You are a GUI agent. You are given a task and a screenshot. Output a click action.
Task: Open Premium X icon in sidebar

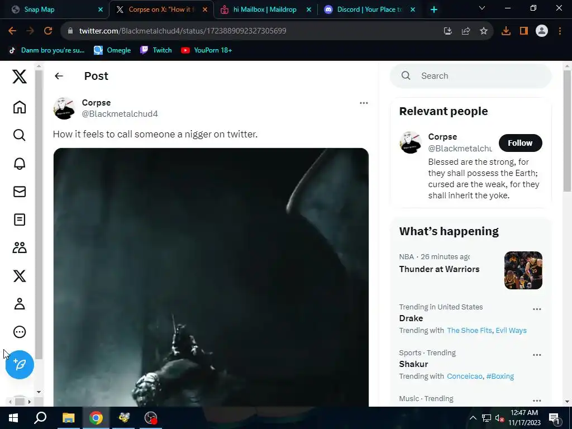coord(20,276)
